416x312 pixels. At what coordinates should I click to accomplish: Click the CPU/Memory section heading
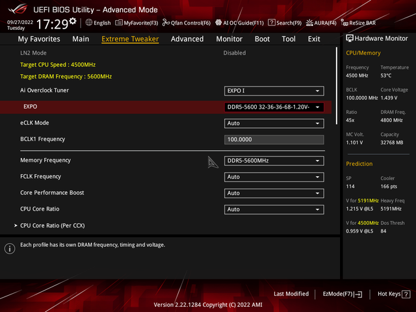[x=363, y=53]
